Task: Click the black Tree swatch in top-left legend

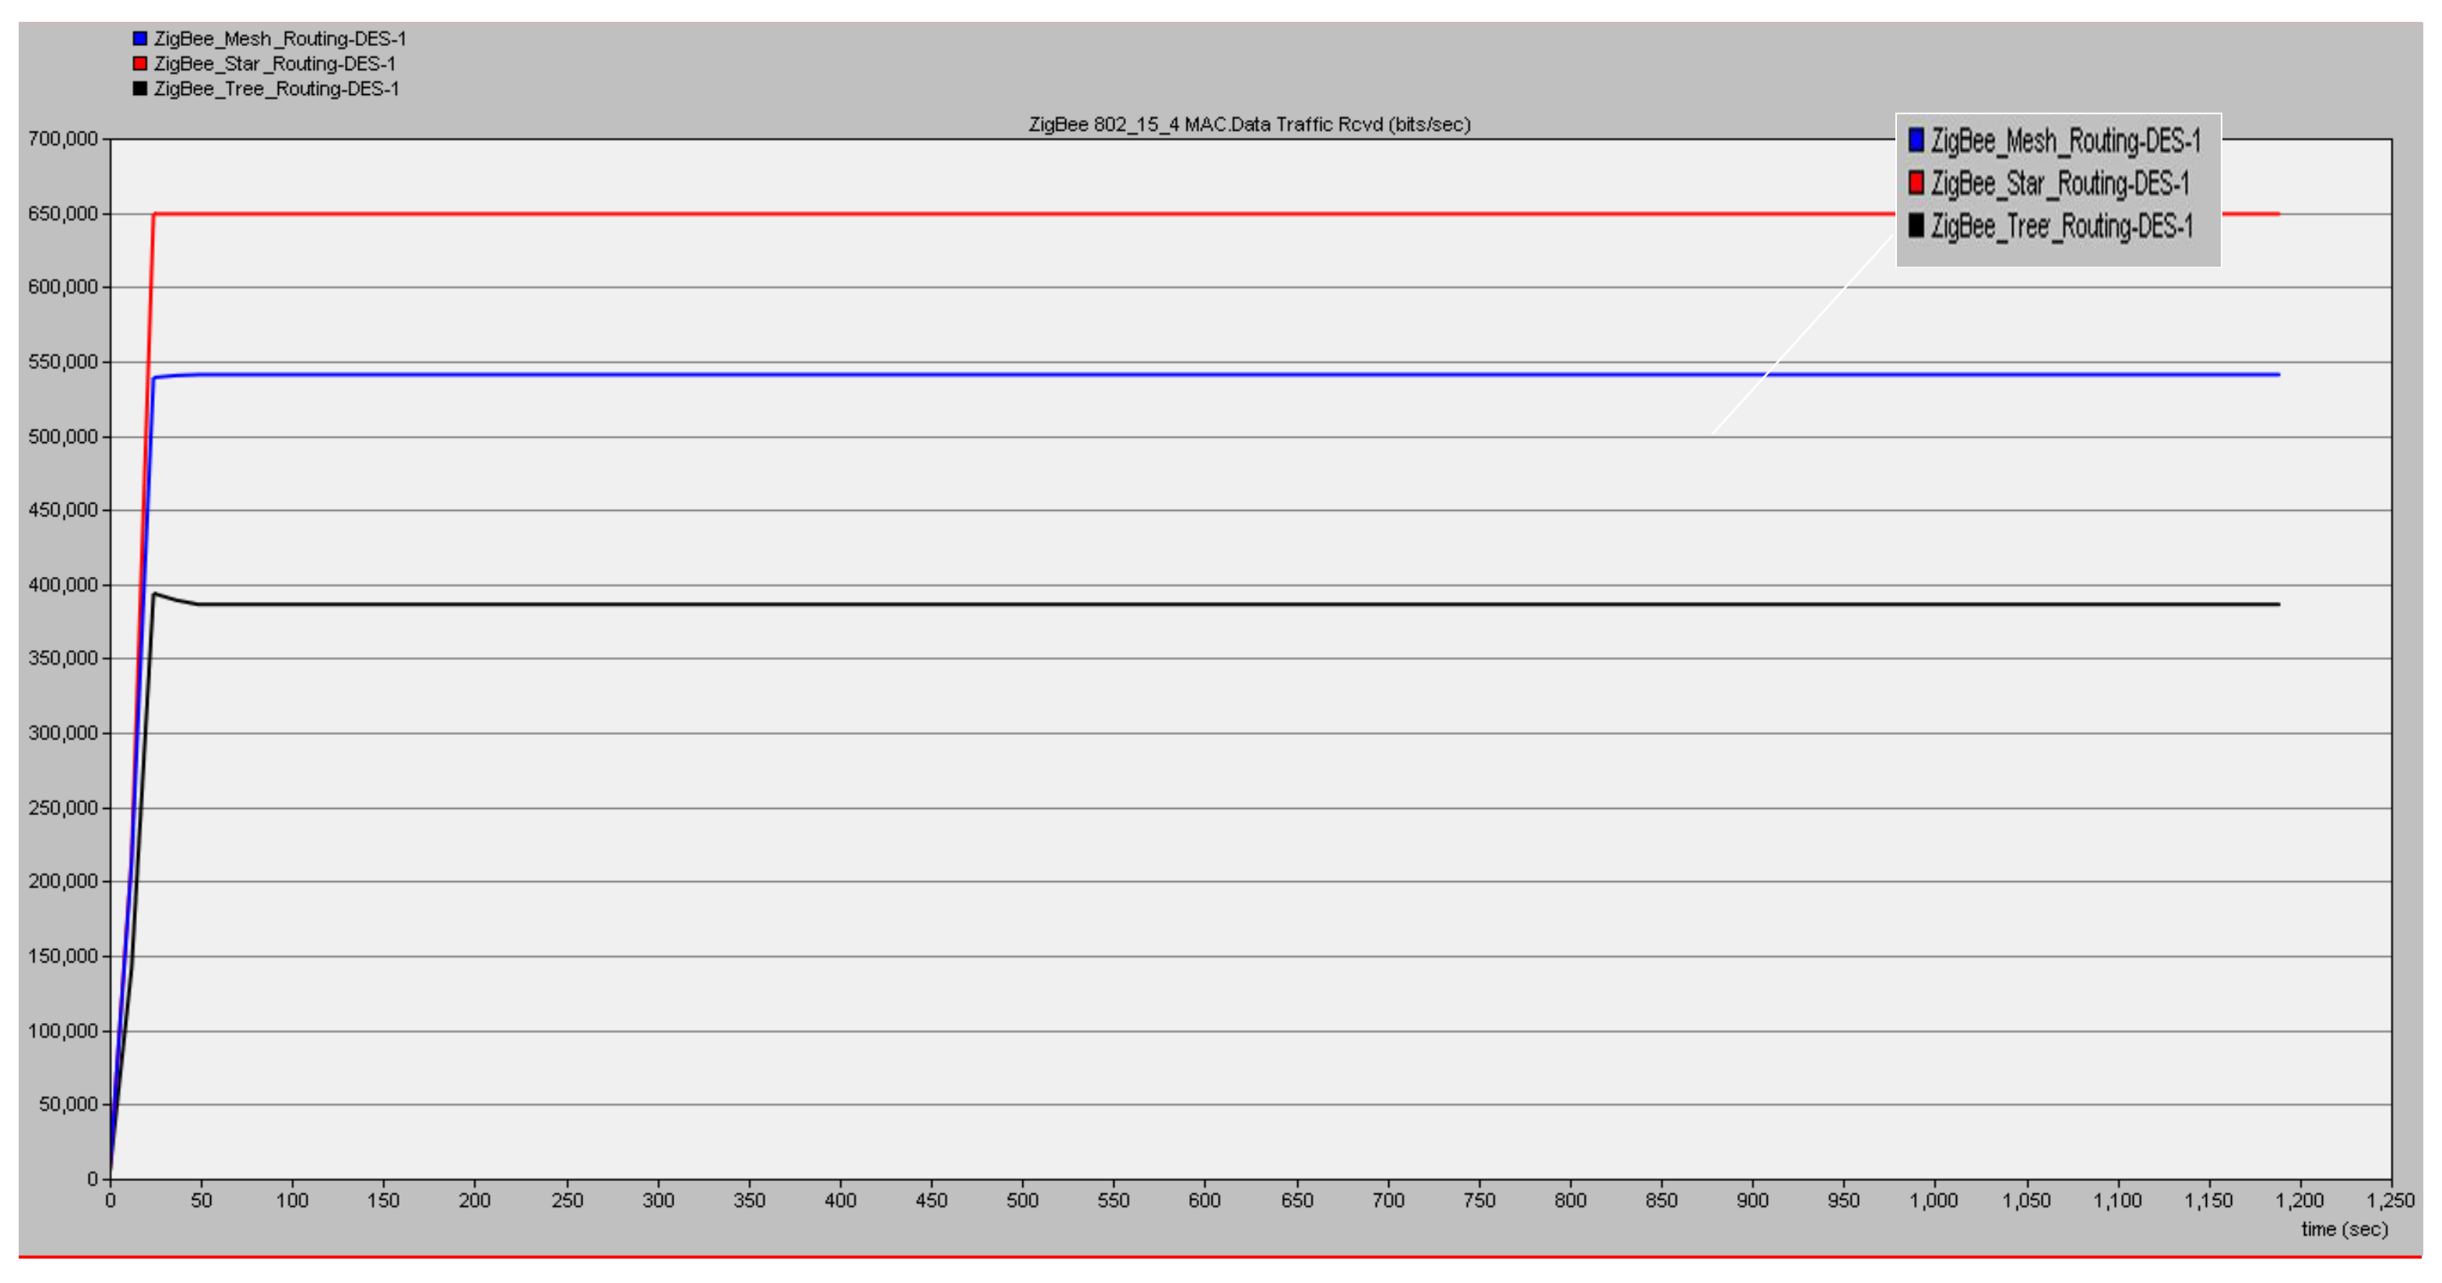Action: coord(139,88)
